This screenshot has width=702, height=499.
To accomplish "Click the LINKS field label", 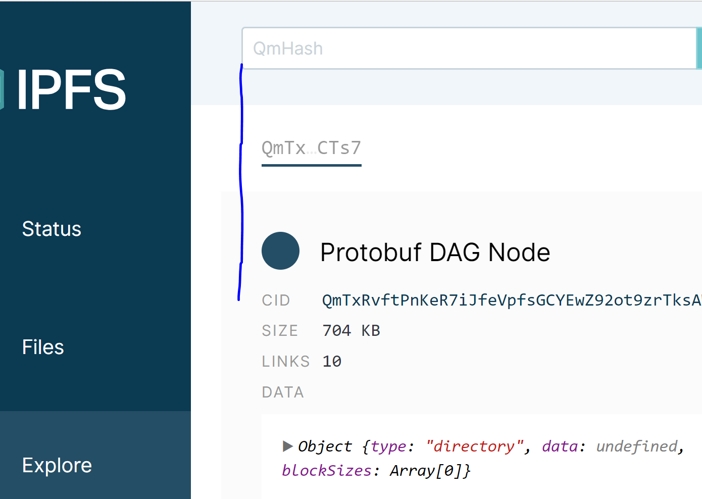I will (x=285, y=361).
